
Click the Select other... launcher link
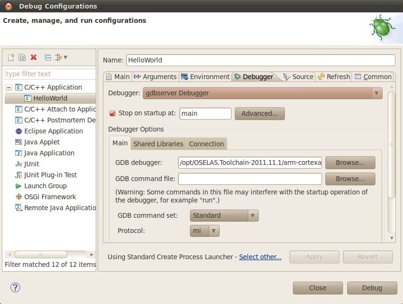tap(260, 257)
